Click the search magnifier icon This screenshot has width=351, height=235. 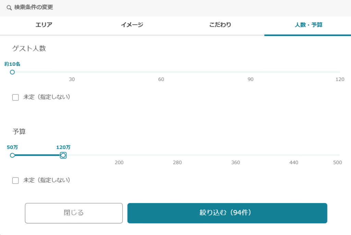(9, 8)
